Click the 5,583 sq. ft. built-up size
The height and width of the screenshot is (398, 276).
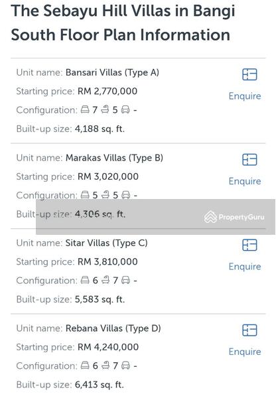pos(100,299)
